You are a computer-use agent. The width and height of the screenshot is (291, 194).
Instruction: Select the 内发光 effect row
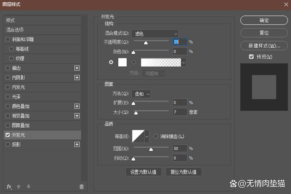[x=42, y=87]
